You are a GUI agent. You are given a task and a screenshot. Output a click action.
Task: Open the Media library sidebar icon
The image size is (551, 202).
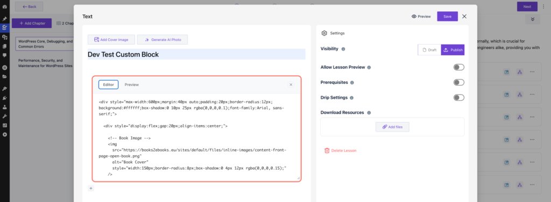point(4,37)
